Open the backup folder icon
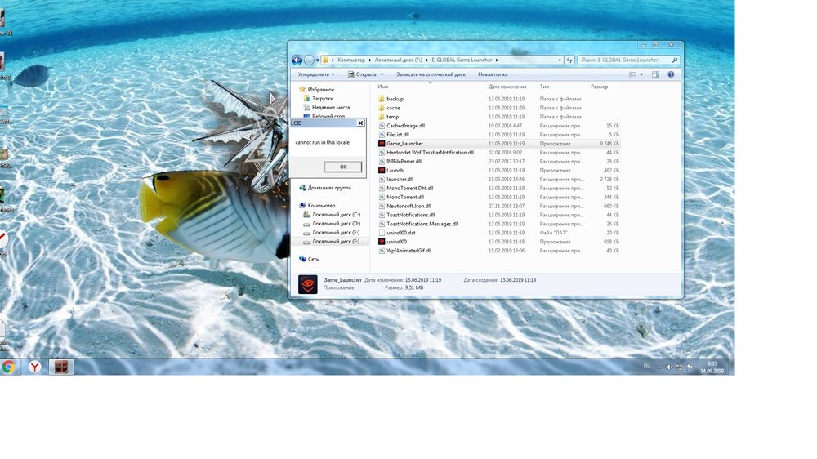 [x=382, y=99]
